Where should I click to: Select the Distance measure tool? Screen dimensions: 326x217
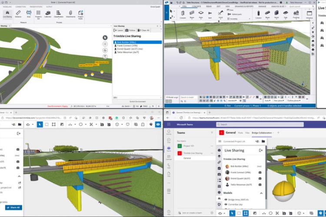[x=18, y=14]
